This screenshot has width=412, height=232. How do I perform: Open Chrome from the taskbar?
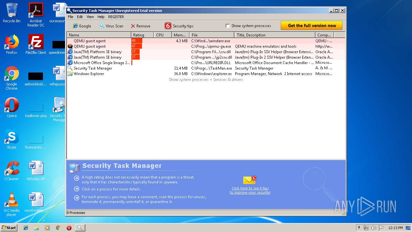58,228
